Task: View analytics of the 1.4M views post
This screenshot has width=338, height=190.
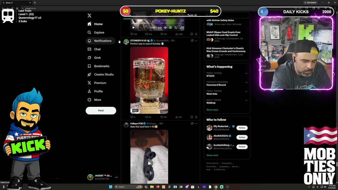Action: pos(179,34)
